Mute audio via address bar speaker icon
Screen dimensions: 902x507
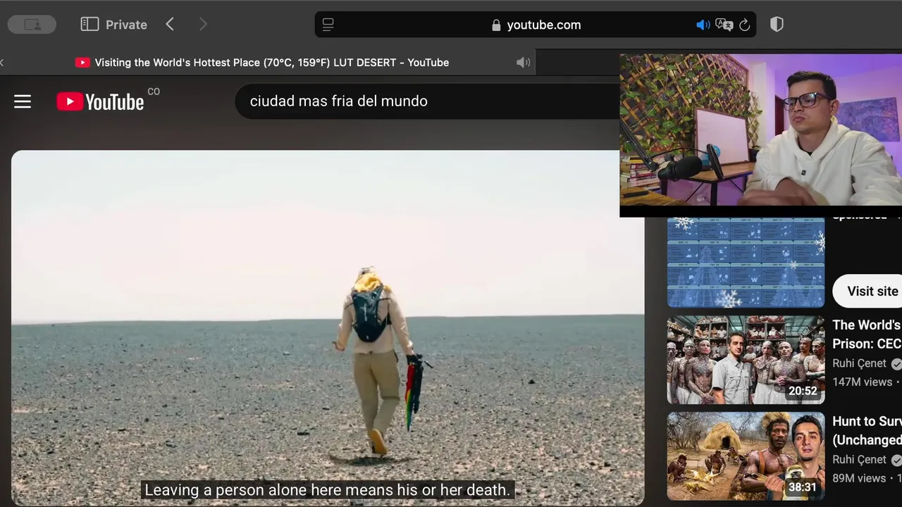click(x=703, y=25)
